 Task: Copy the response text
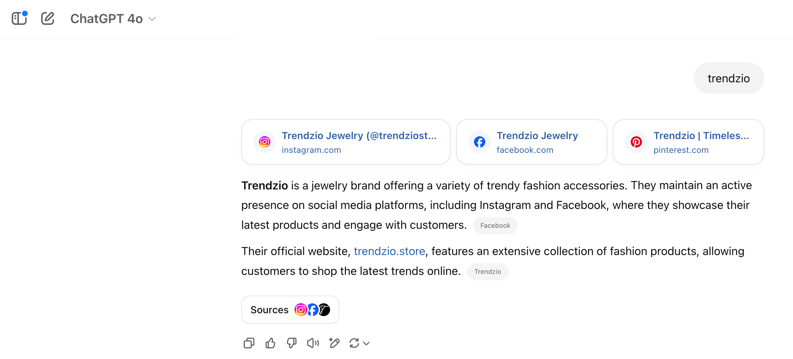click(x=249, y=343)
